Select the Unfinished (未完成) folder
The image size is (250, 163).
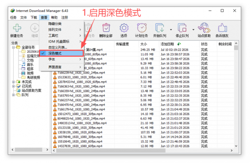[26, 82]
